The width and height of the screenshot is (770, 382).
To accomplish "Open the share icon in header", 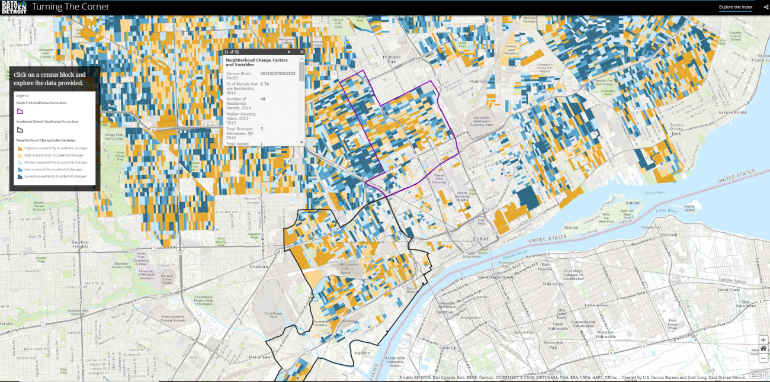I will click(765, 7).
